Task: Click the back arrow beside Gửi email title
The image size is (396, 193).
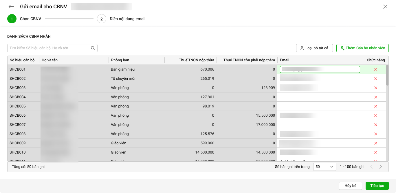Action: click(11, 7)
